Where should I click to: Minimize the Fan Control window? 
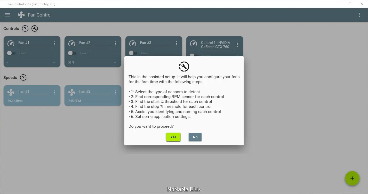[338, 4]
